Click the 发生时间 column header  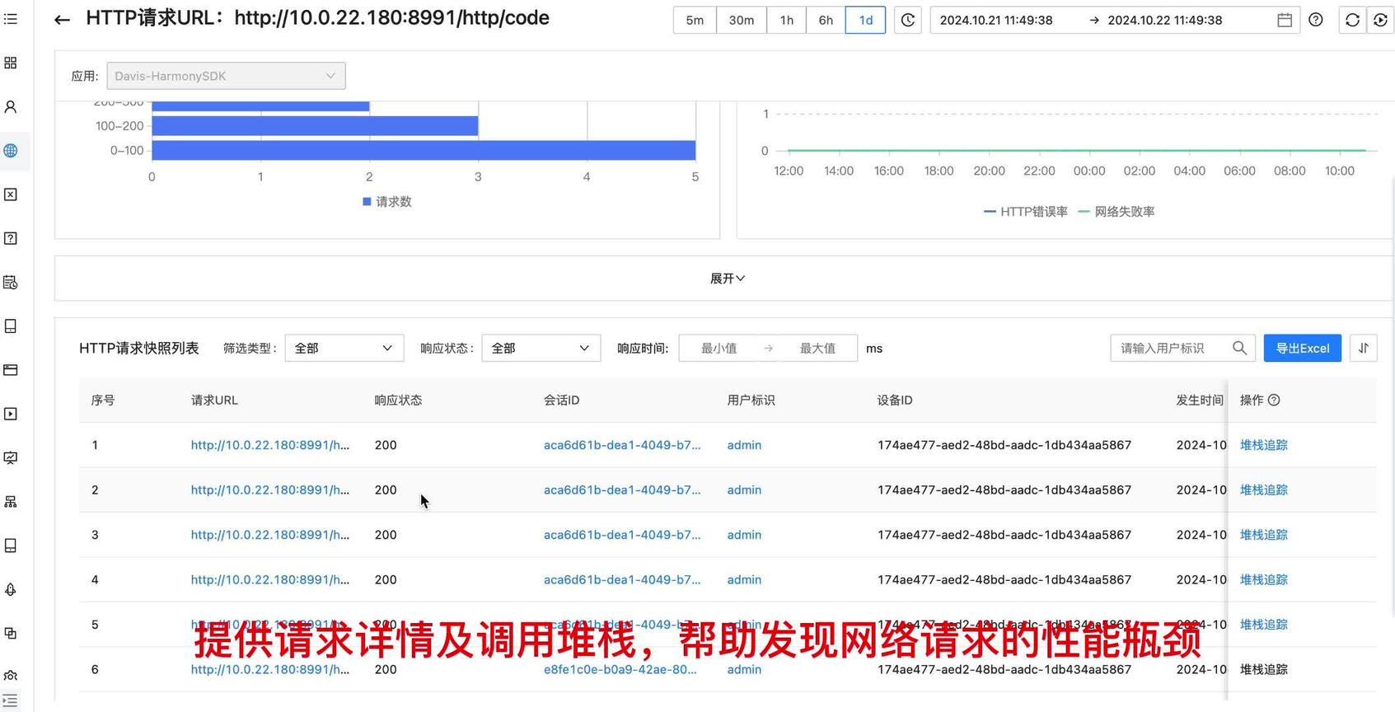pyautogui.click(x=1200, y=400)
